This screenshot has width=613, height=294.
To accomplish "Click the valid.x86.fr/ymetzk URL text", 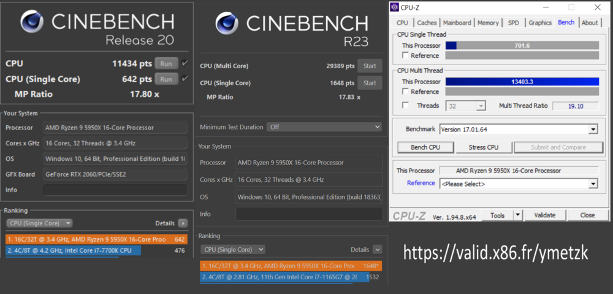I will [495, 253].
